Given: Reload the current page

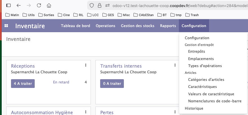Looking at the screenshot, I should tap(39, 5).
